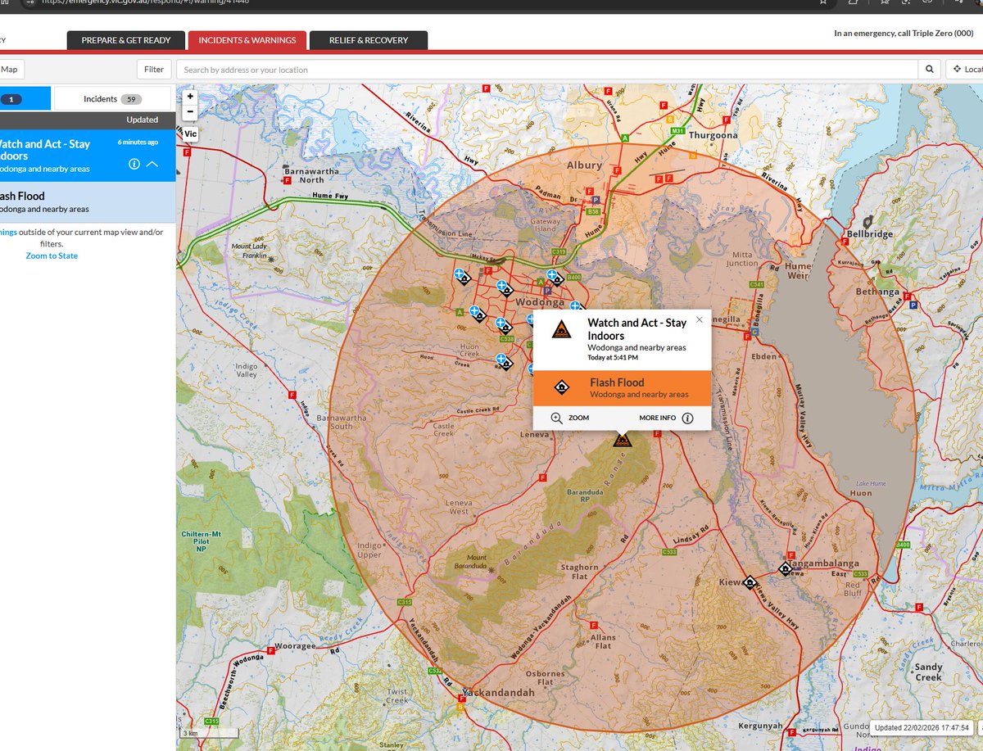The image size is (983, 751).
Task: Click the '6 minutes ago' timestamp
Action: point(138,142)
